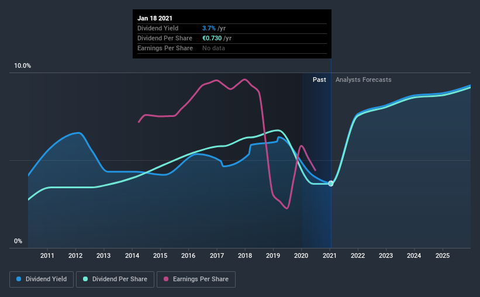Image resolution: width=480 pixels, height=297 pixels.
Task: Click the No data earnings value
Action: [x=213, y=48]
